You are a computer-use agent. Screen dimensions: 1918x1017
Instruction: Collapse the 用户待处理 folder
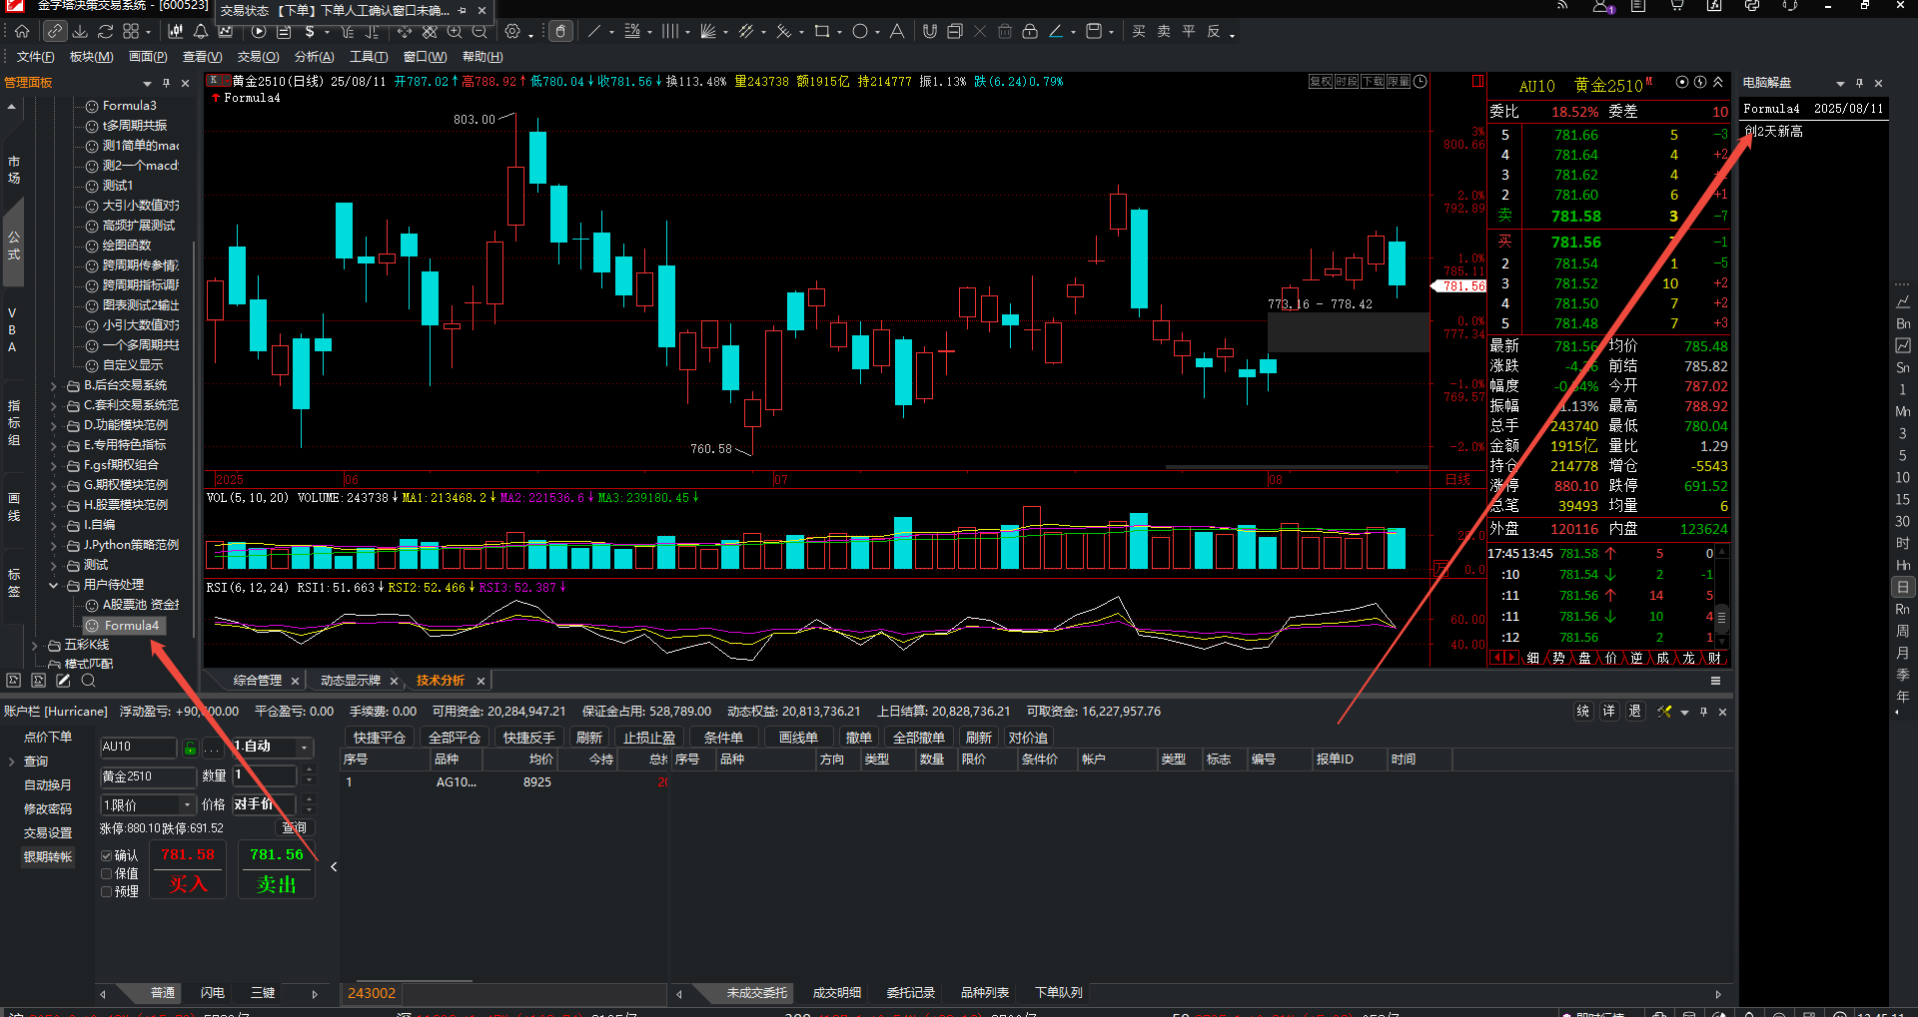[54, 585]
